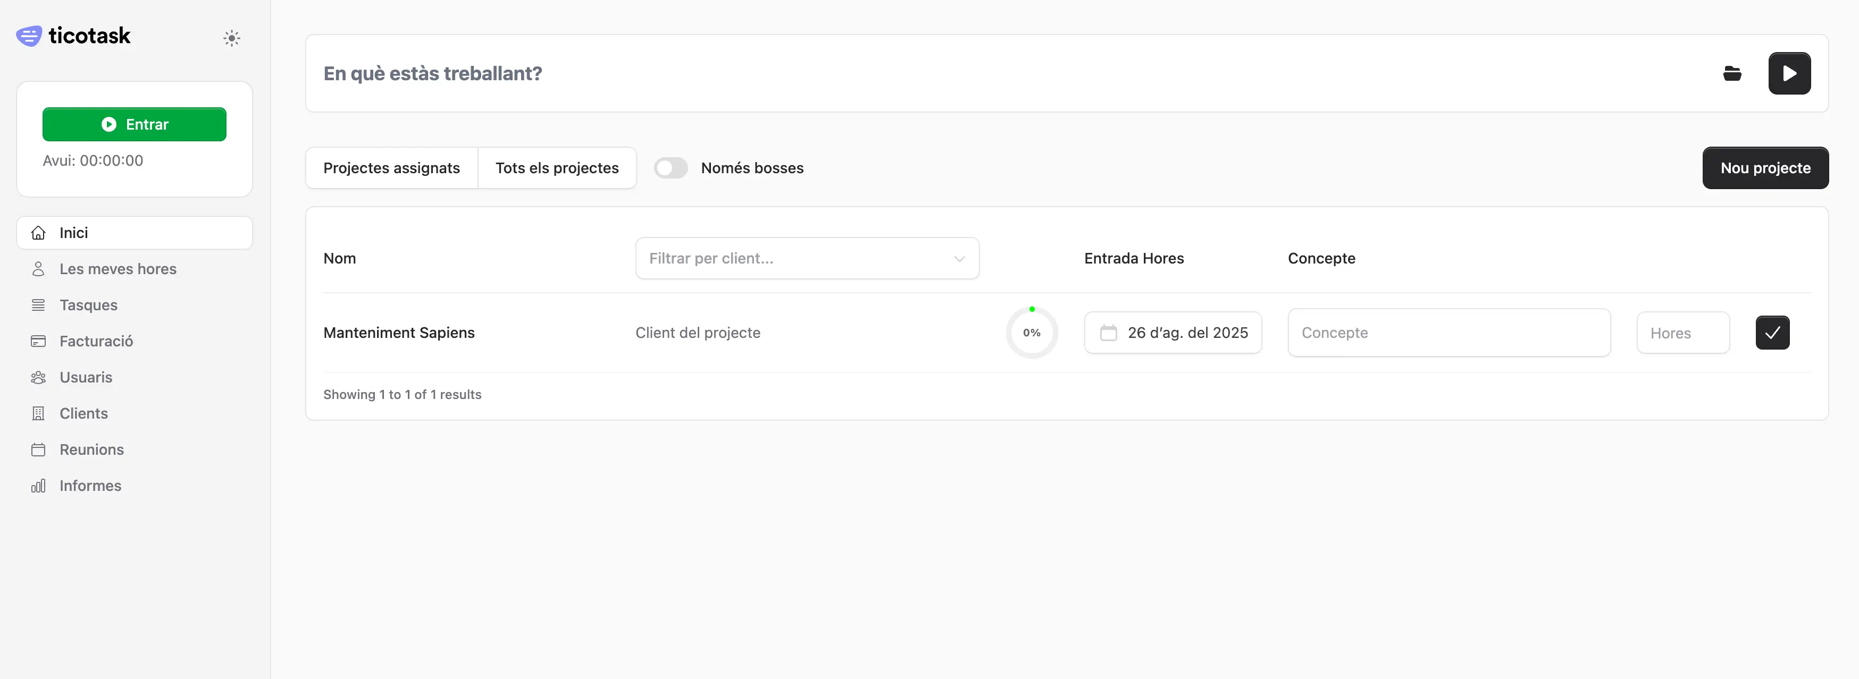Focus the Concepte input field

point(1448,333)
